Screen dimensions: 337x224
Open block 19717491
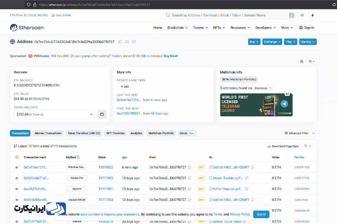tap(106, 189)
